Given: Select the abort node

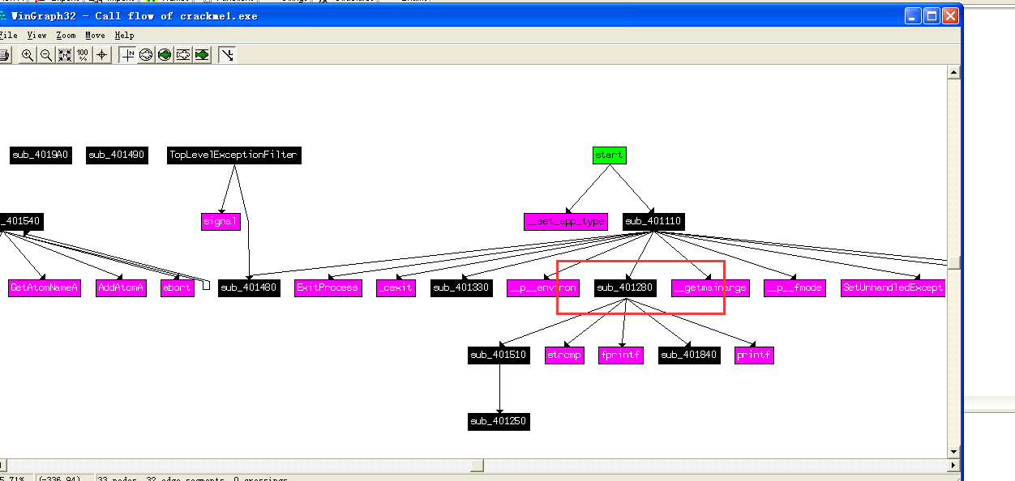Looking at the screenshot, I should (177, 287).
